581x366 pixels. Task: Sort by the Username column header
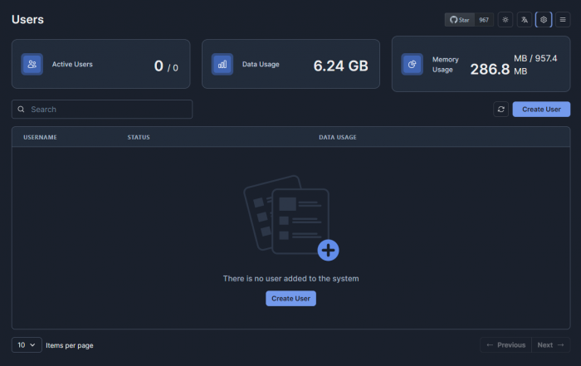coord(40,137)
